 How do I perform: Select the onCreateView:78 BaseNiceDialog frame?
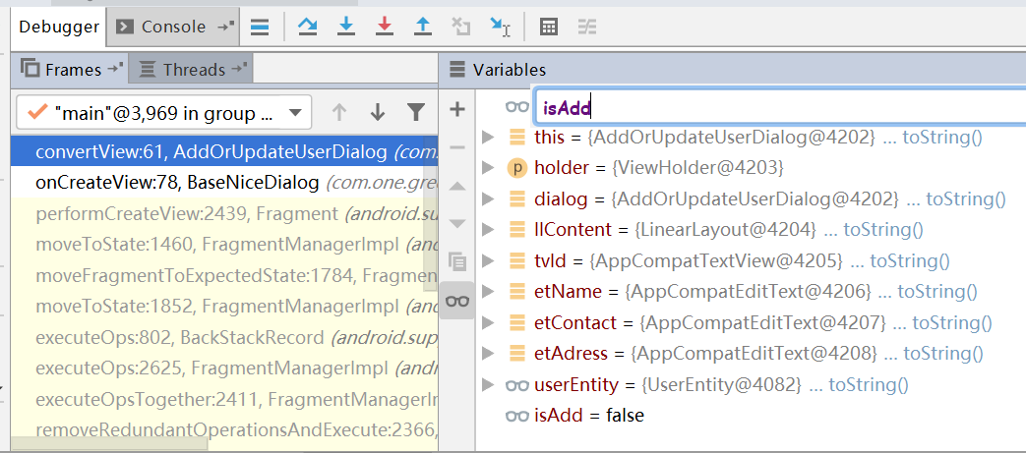point(224,183)
